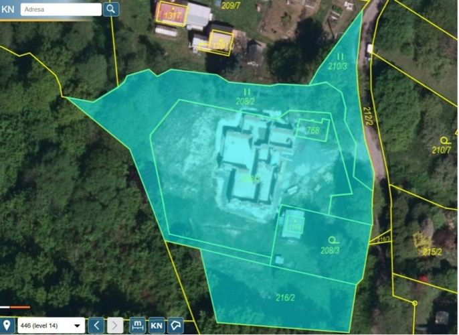Image resolution: width=459 pixels, height=335 pixels.
Task: Click building parcel 1317
Action: 173,15
